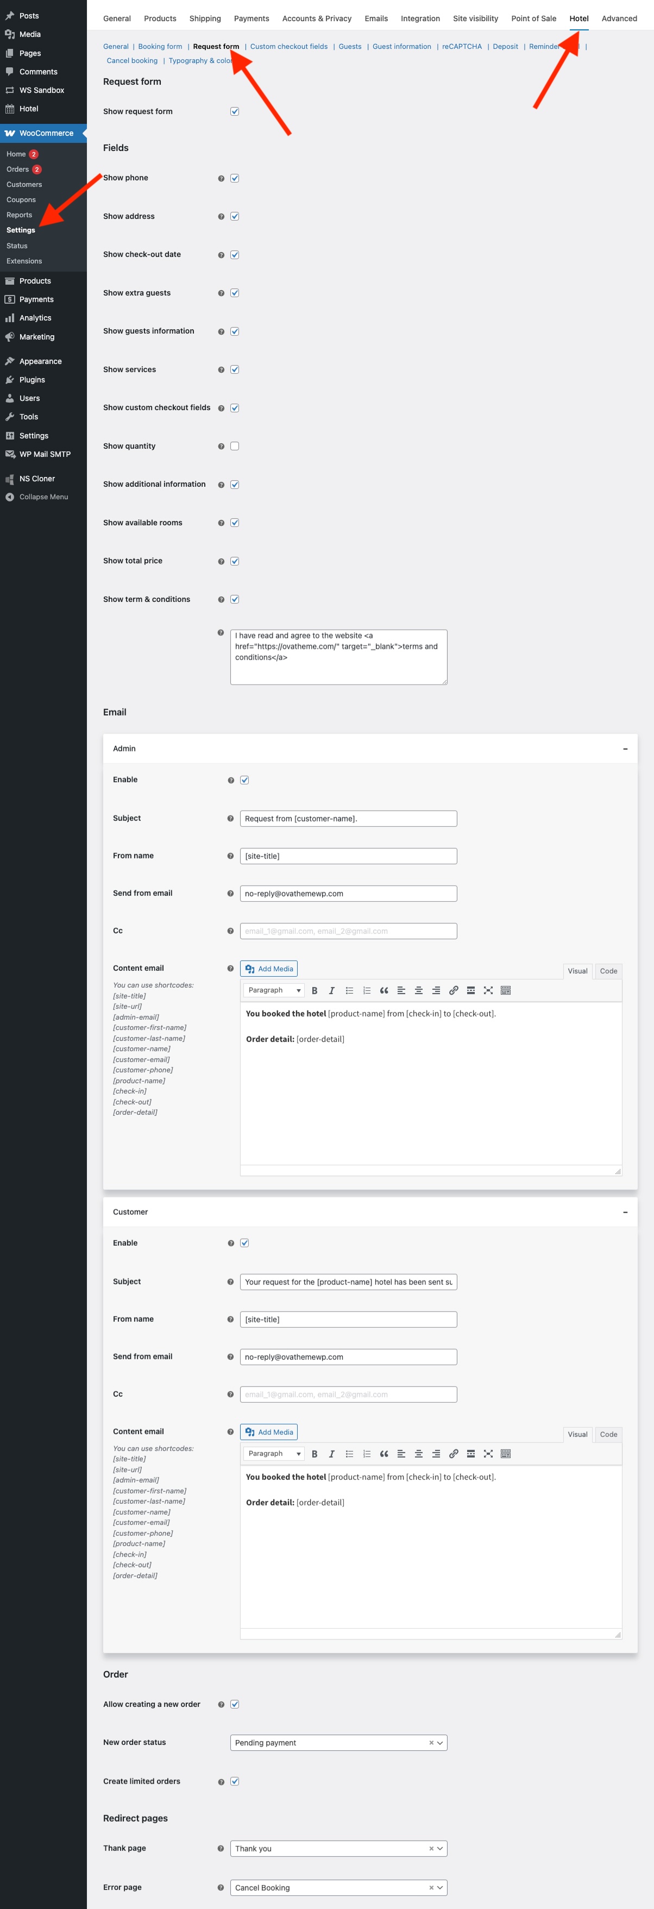Screen dimensions: 654x1909
Task: Collapse the Customer email panel
Action: 625,1213
